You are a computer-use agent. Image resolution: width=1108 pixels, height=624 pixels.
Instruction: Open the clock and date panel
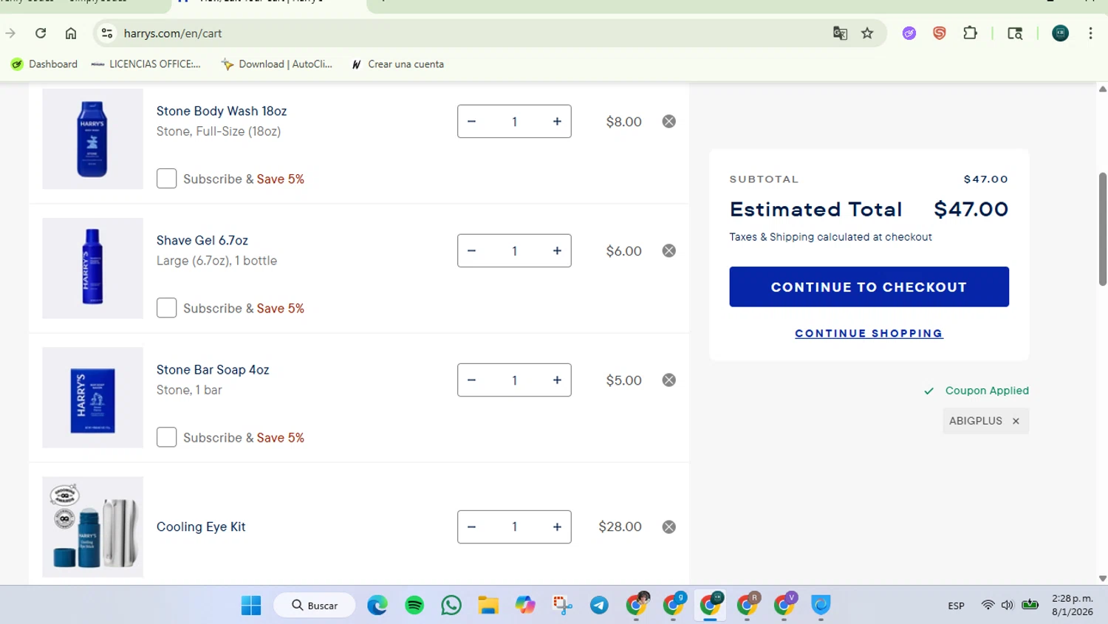(x=1073, y=606)
